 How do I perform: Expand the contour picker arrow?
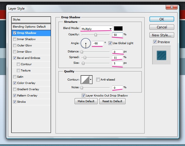click(x=91, y=80)
